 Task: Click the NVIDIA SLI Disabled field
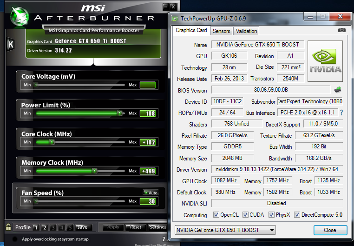click(x=277, y=203)
